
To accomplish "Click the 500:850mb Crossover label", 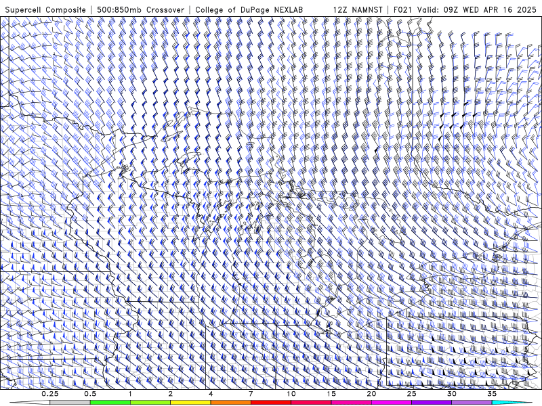I will pos(140,9).
